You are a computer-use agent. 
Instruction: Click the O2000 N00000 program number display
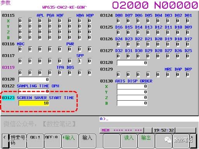pyautogui.click(x=155, y=5)
